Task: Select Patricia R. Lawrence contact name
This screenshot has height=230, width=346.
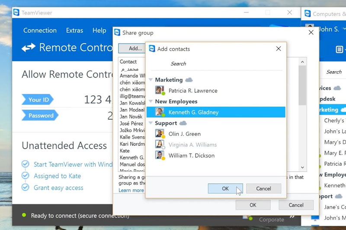Action: [x=193, y=91]
